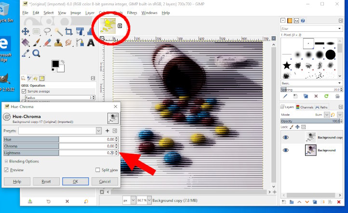348x213 pixels.
Task: Enable the Split view checkbox
Action: coord(97,170)
